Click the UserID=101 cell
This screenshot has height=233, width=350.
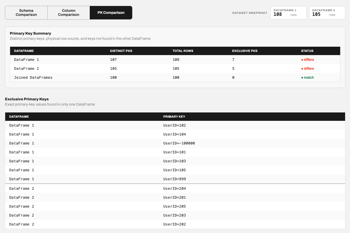click(x=175, y=152)
